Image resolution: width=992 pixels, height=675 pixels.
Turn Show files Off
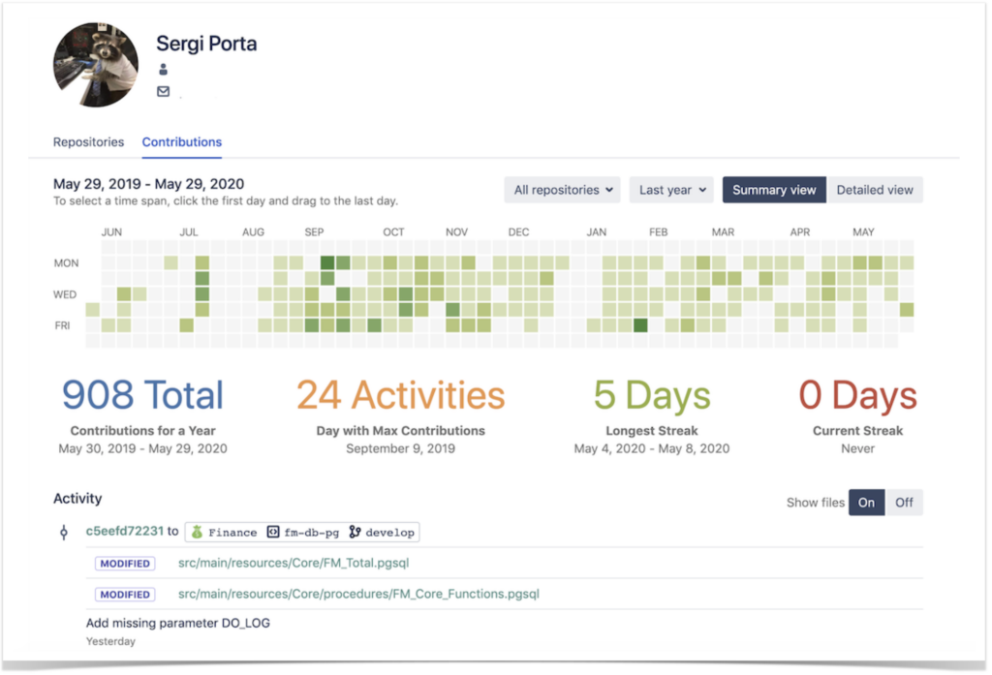(904, 502)
